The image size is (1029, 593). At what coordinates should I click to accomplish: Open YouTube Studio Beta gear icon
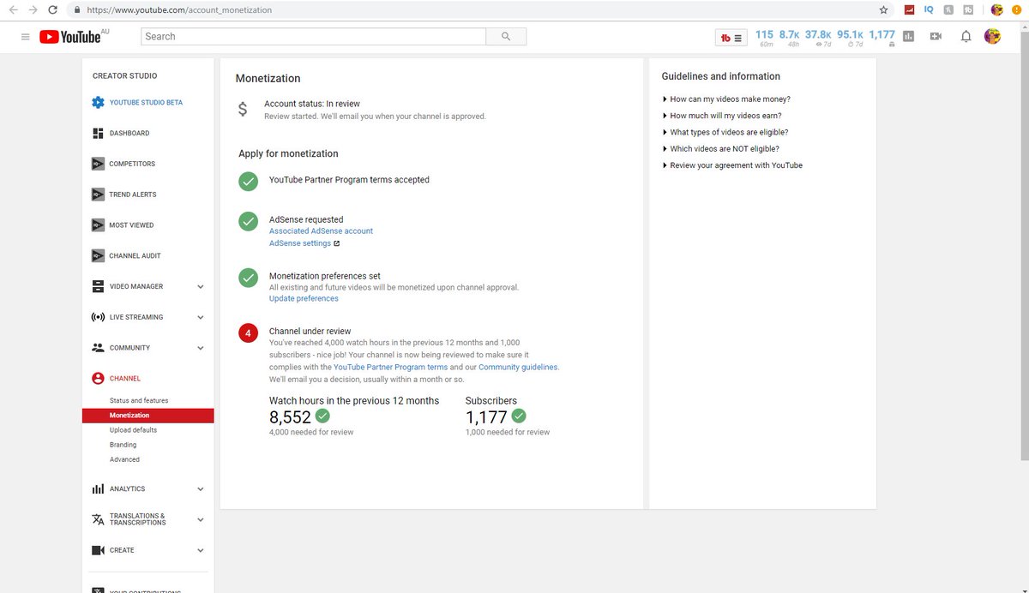click(x=98, y=103)
